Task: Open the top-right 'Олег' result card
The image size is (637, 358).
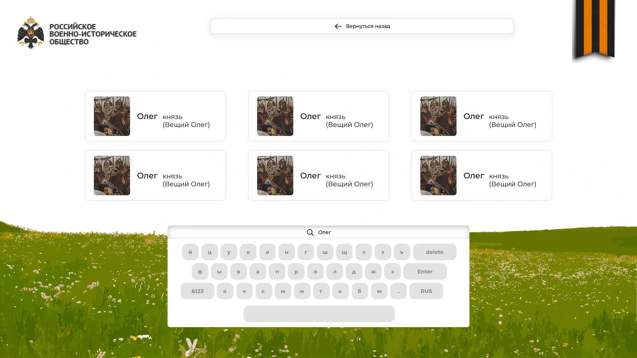Action: point(482,116)
